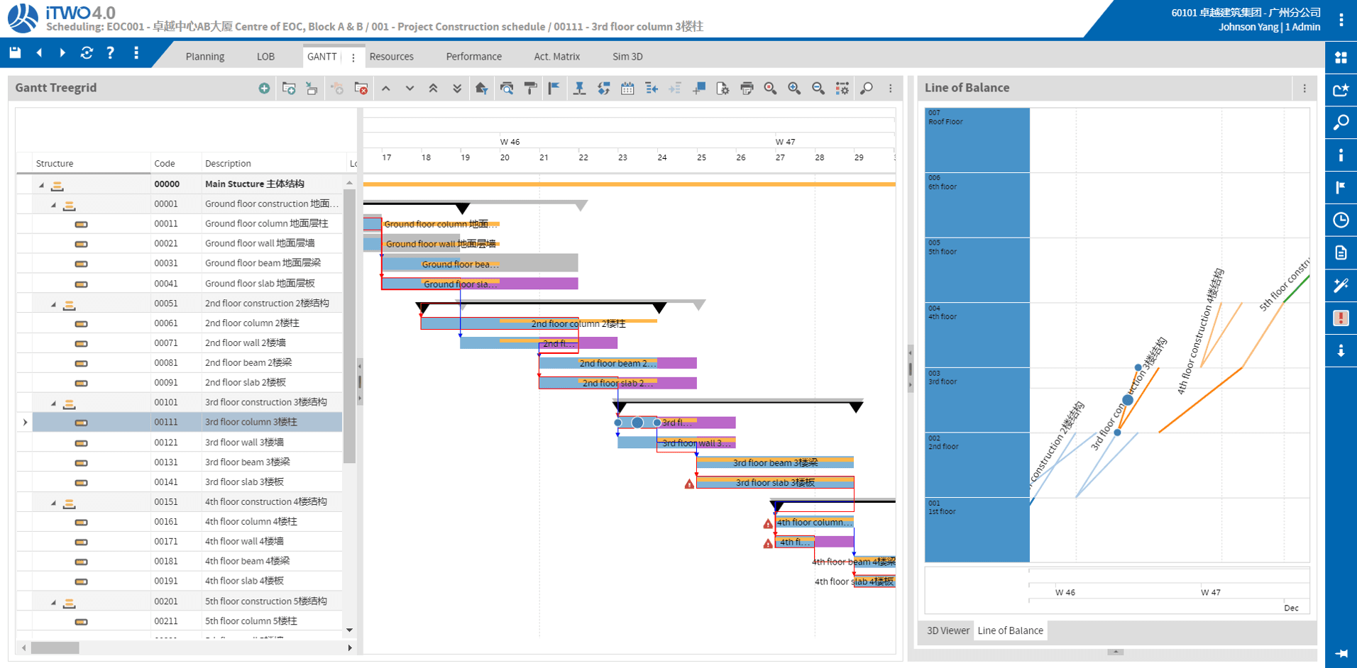1357x668 pixels.
Task: Open the clock icon in the right sidebar
Action: coord(1341,221)
